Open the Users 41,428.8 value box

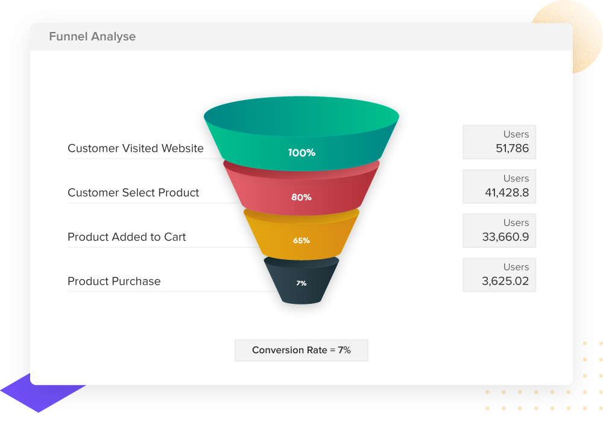(499, 186)
